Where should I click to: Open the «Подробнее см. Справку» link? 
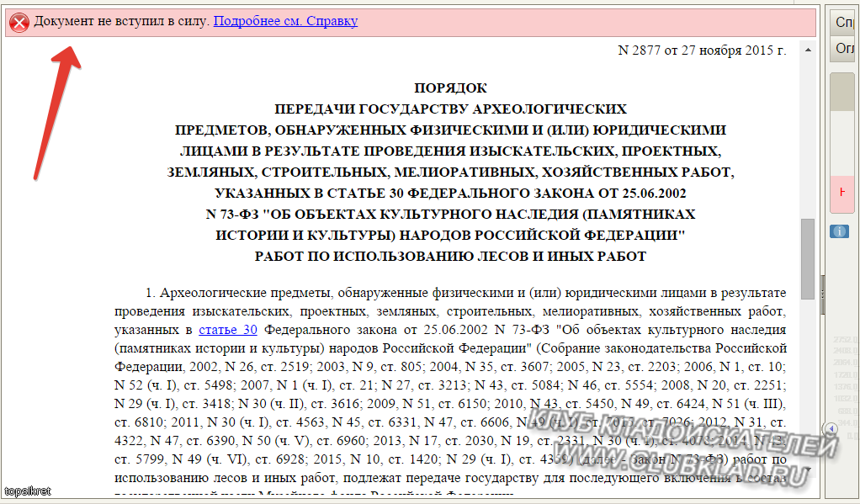click(284, 23)
